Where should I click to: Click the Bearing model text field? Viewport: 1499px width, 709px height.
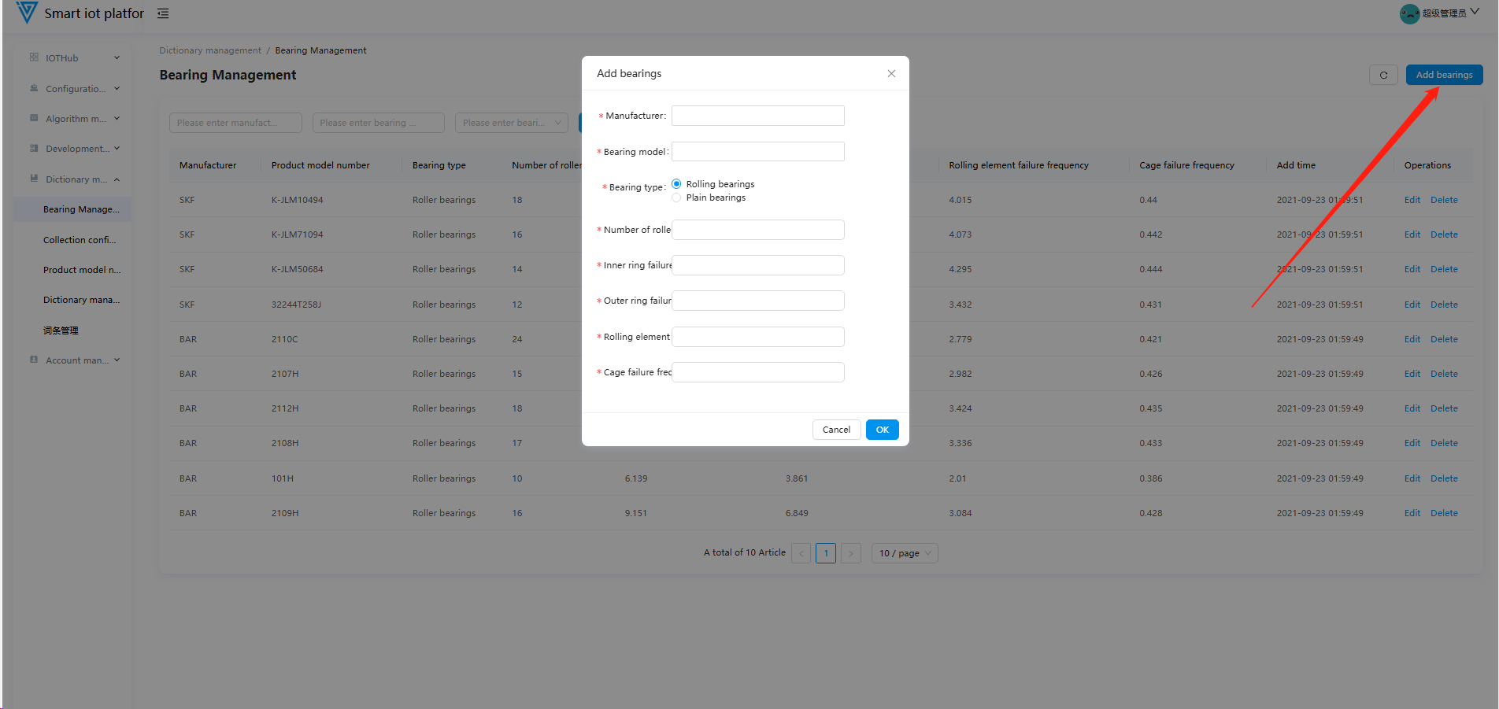click(x=757, y=152)
